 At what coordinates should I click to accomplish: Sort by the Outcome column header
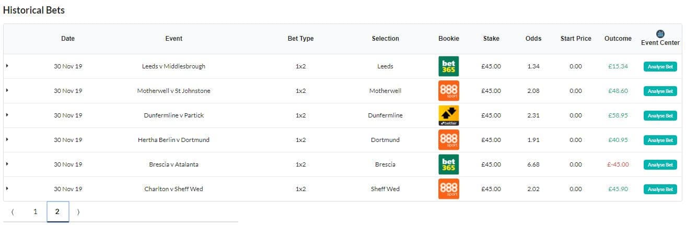click(618, 39)
